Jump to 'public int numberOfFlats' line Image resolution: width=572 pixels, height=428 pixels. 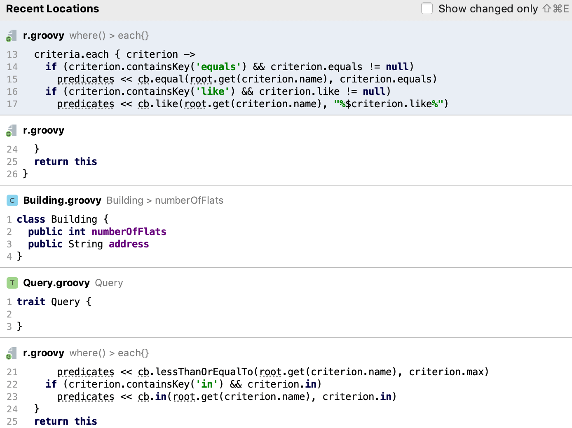tap(97, 232)
